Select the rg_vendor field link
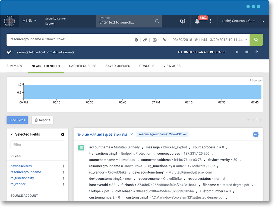Screen dimensions: 278x208 pyautogui.click(x=18, y=184)
